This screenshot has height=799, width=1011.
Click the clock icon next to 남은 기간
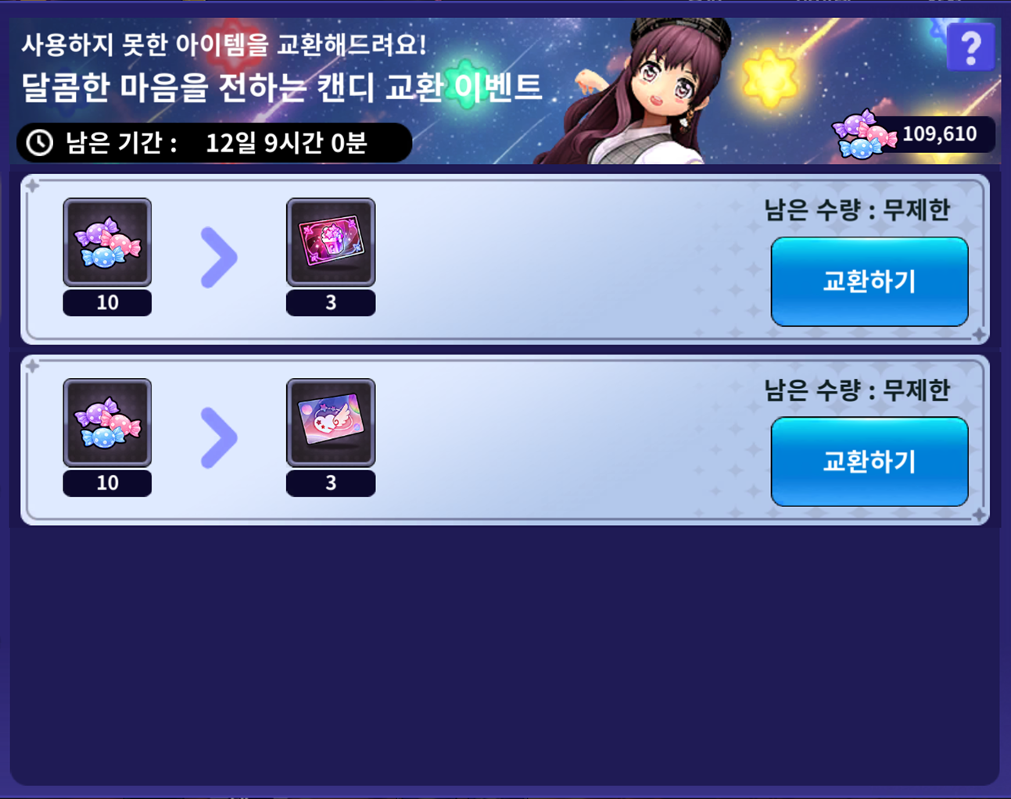40,143
